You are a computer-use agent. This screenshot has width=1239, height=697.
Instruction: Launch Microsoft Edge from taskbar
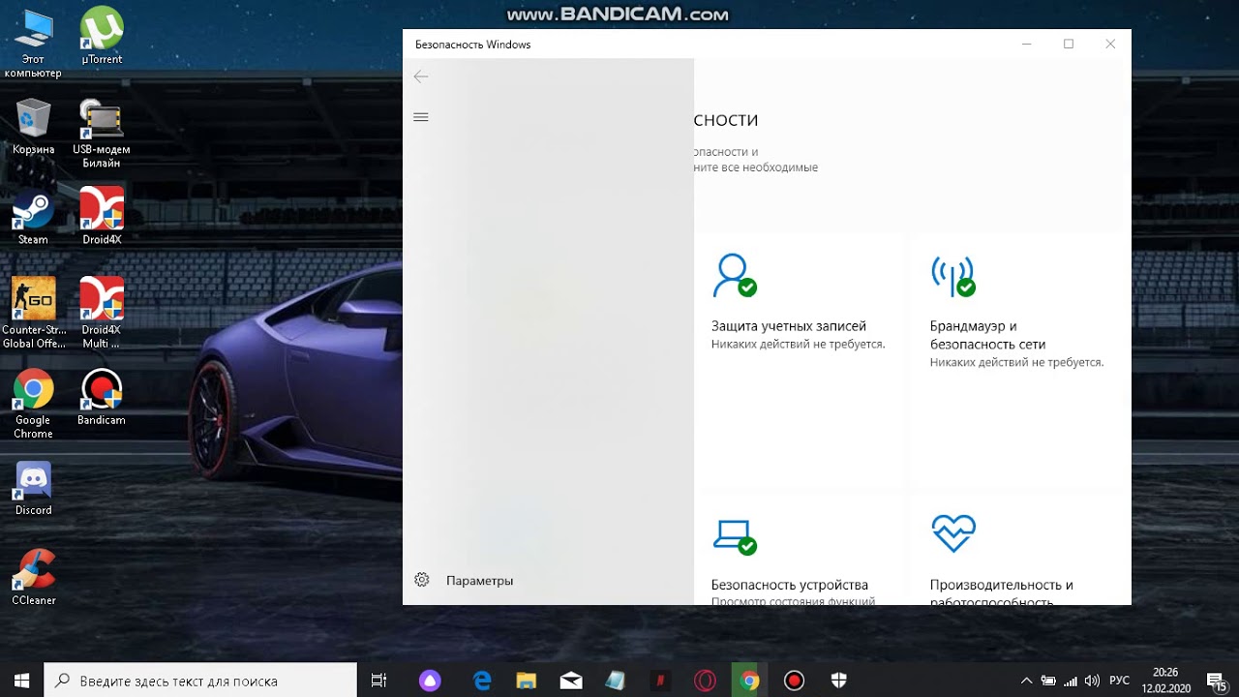pos(480,681)
